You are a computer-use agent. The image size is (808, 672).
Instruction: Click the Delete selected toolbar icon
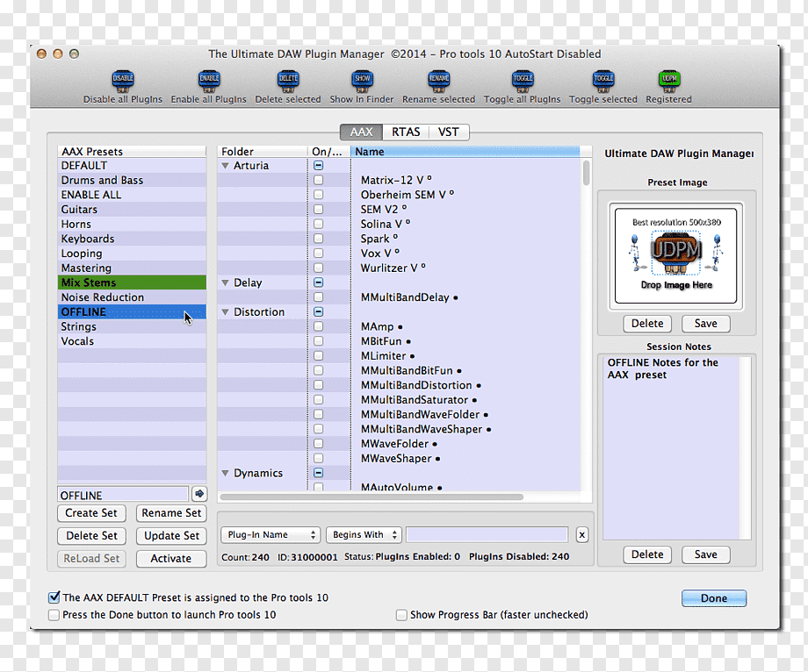pyautogui.click(x=287, y=82)
